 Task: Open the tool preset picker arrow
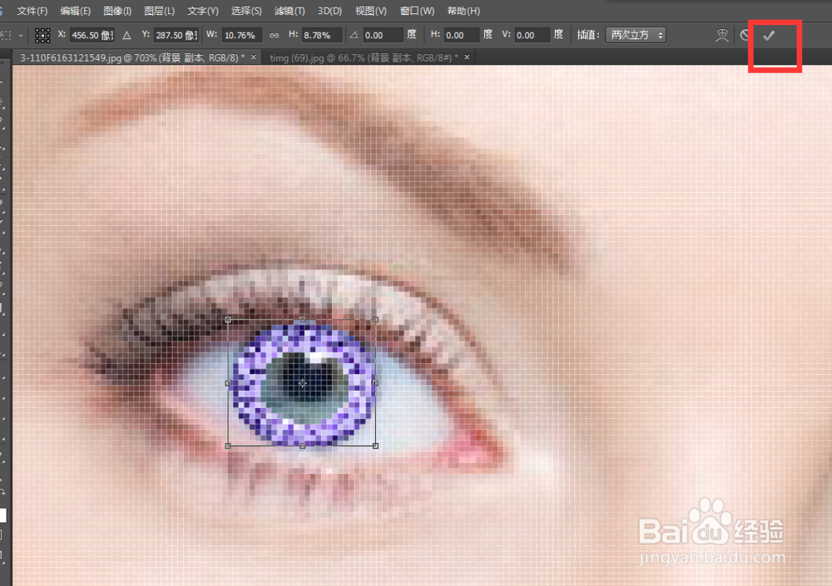20,36
